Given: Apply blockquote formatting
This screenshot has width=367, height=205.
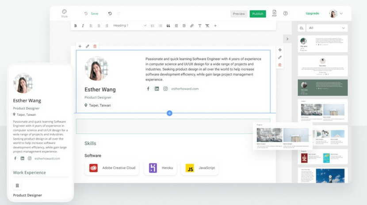Looking at the screenshot, I should 168,26.
